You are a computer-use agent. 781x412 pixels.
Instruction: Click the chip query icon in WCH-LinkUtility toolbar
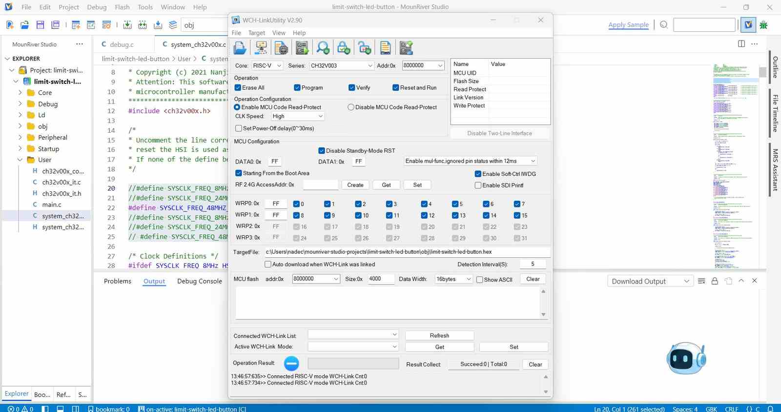[x=281, y=47]
